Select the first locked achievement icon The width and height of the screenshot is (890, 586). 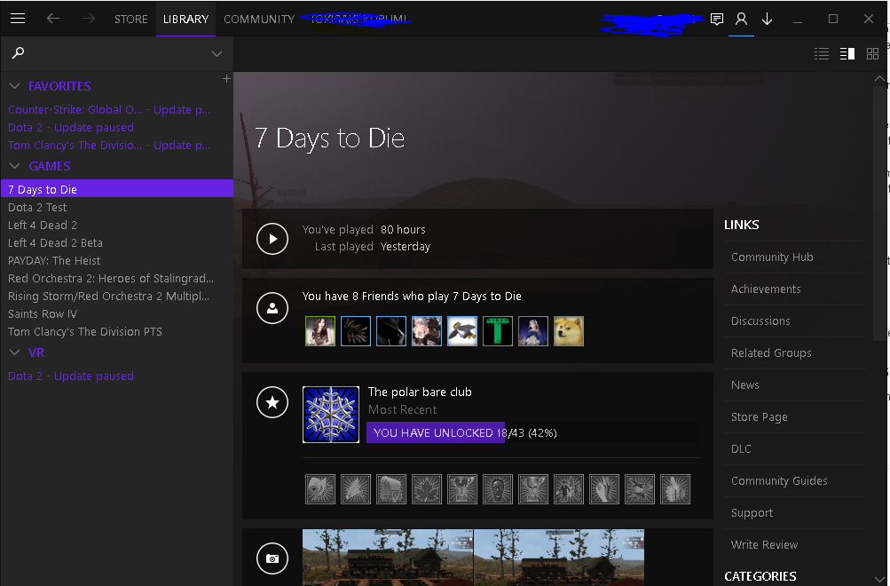point(320,489)
